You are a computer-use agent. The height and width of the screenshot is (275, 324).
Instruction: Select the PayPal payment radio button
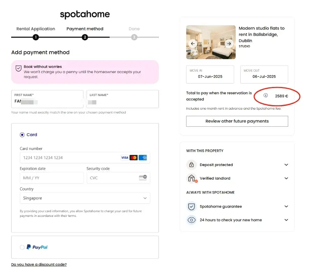(22, 247)
